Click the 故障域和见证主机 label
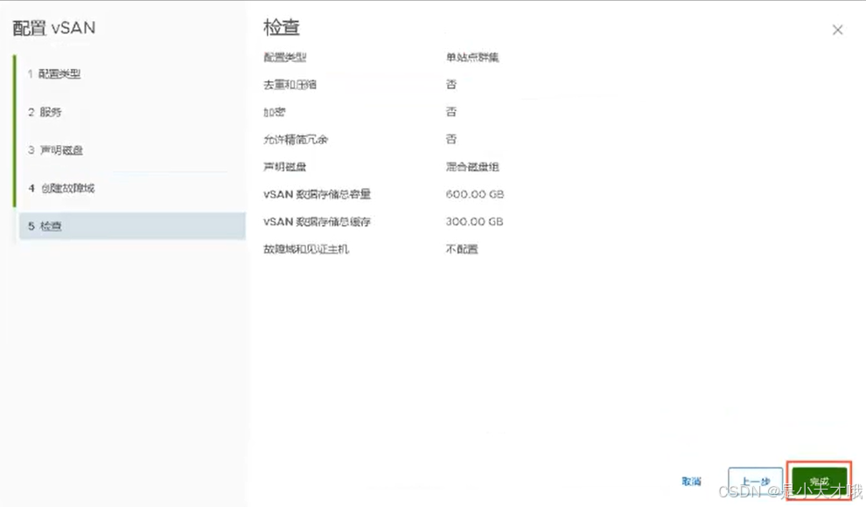The width and height of the screenshot is (866, 507). (x=306, y=249)
